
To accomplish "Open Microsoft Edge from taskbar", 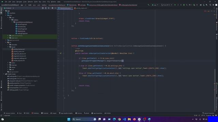I will [114, 119].
